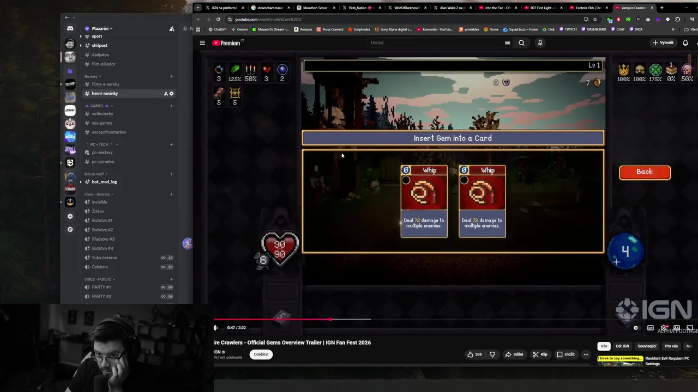Start YouTube voice search with microphone
This screenshot has height=392, width=698.
[x=540, y=43]
